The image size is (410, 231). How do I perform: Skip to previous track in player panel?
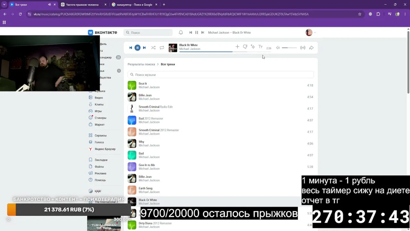pos(131,48)
